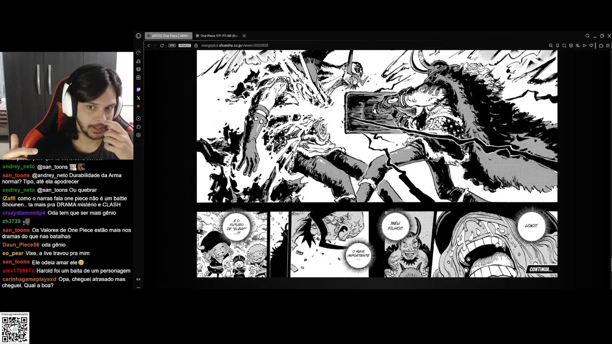Click the message 'Harold foi um baita de um personagem'
This screenshot has height=344, width=612.
(x=84, y=271)
